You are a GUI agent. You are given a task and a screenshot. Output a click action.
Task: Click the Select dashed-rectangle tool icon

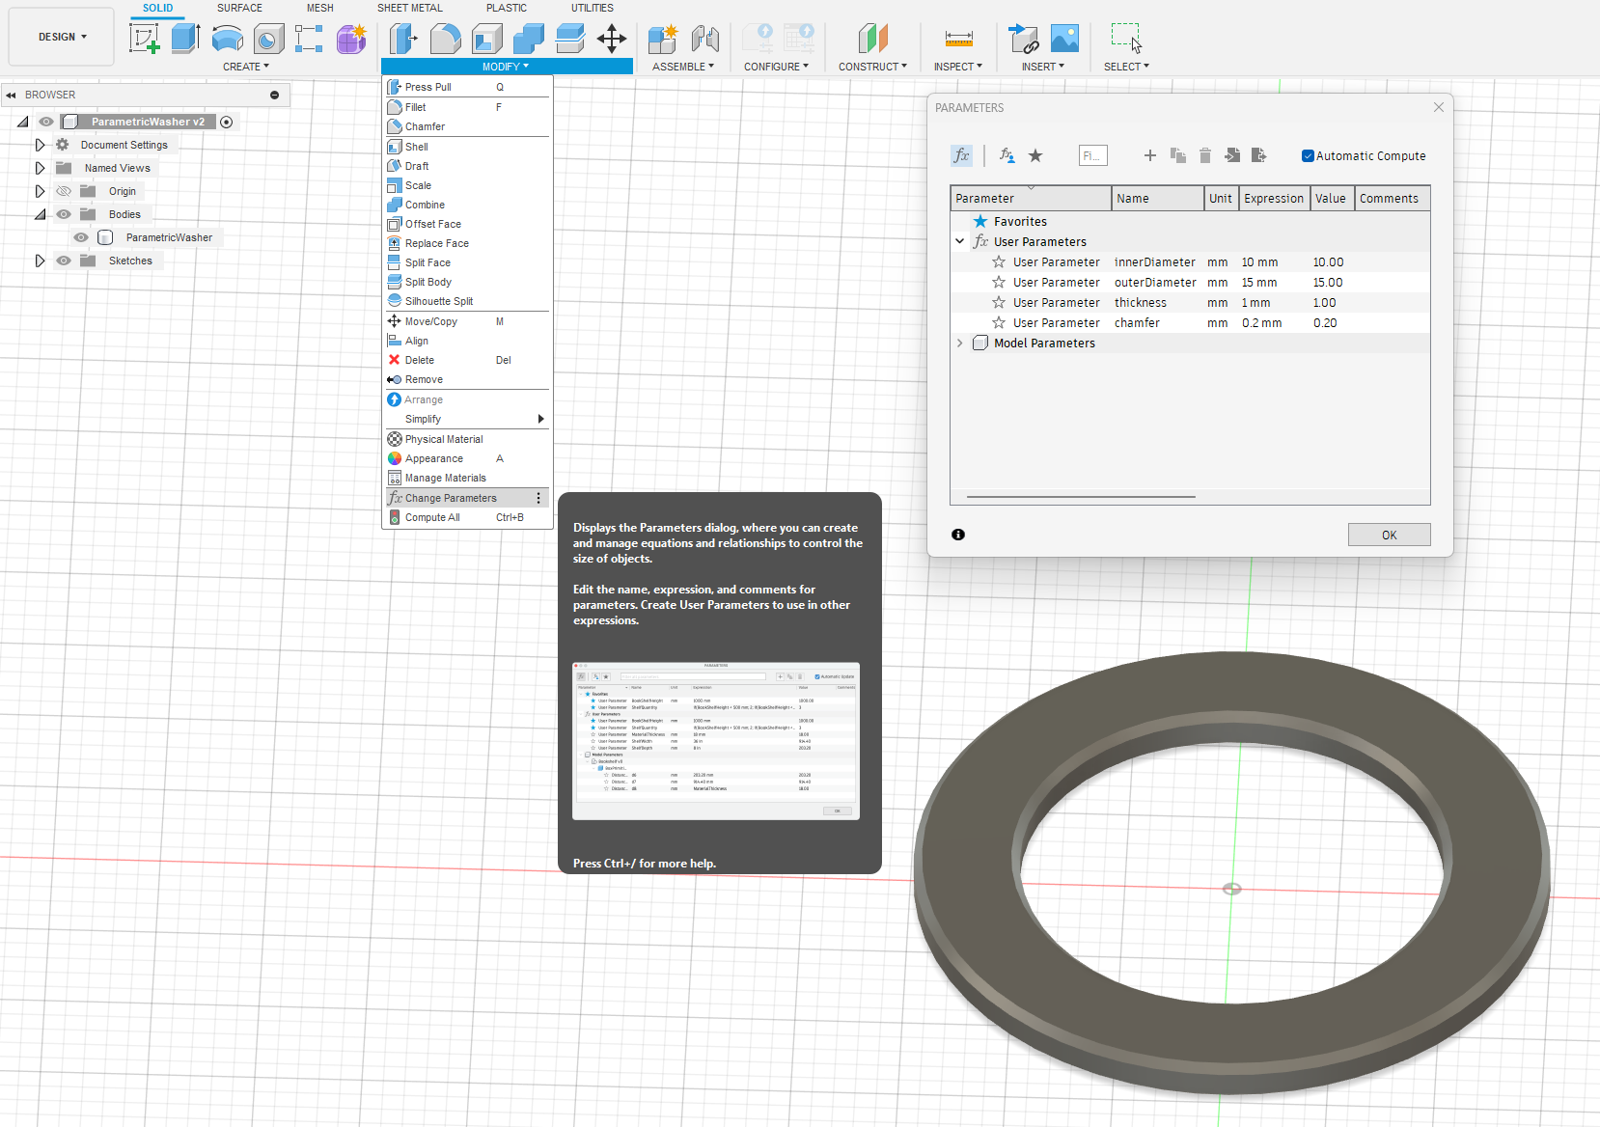pyautogui.click(x=1126, y=39)
